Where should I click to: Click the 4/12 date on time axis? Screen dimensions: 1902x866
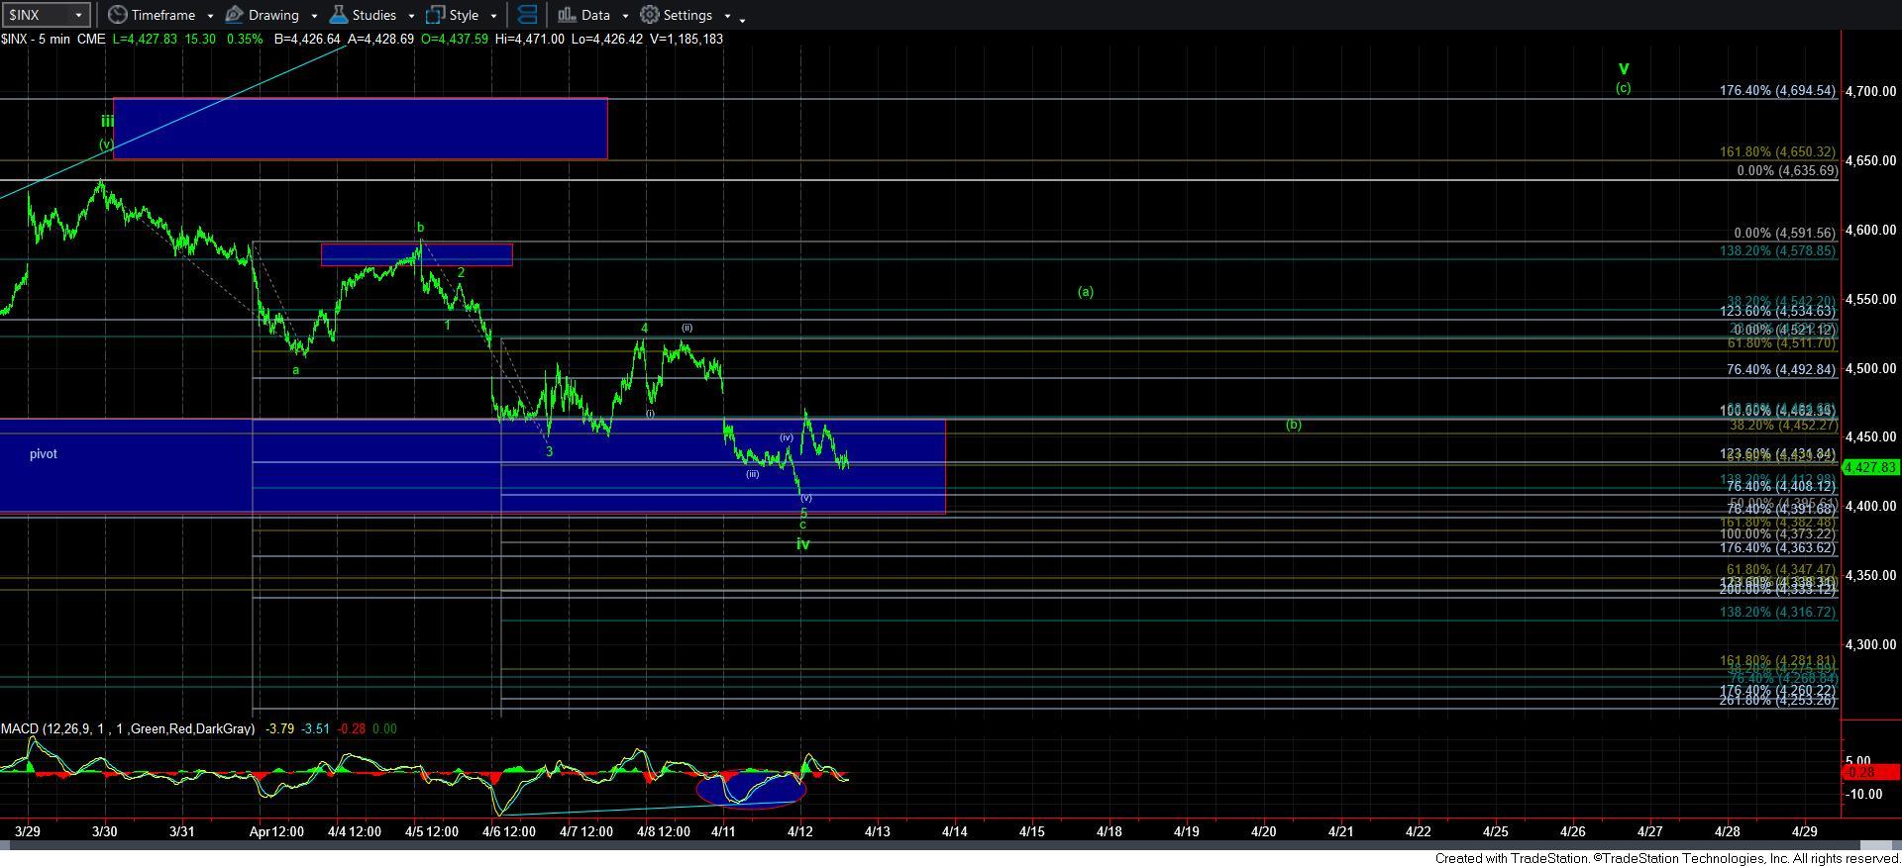click(x=800, y=831)
